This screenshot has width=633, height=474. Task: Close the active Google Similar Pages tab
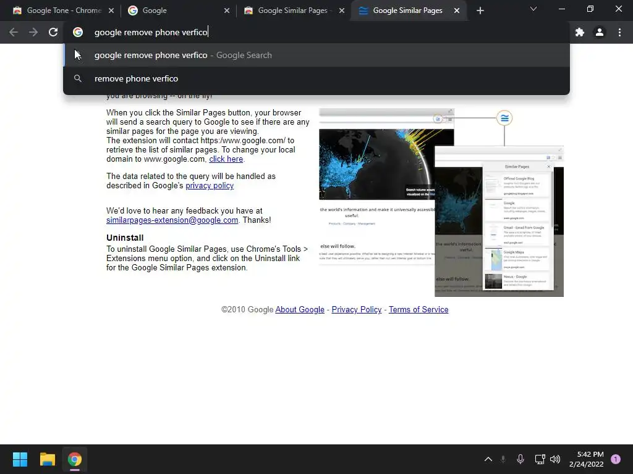pyautogui.click(x=457, y=10)
